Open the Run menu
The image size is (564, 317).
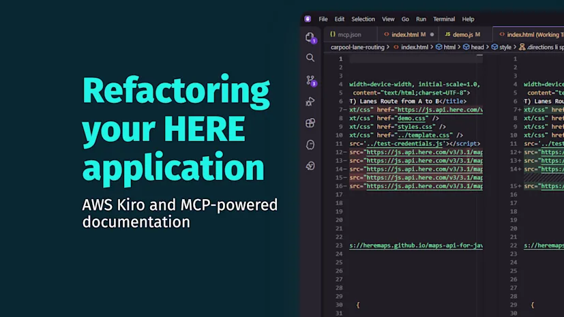point(421,19)
